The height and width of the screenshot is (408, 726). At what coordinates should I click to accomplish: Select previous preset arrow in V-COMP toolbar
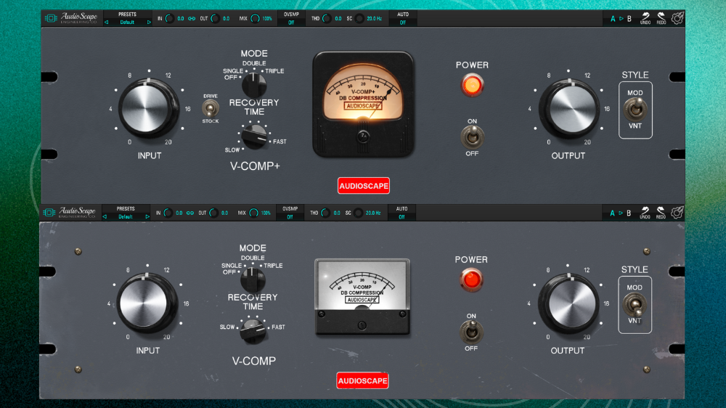click(105, 217)
